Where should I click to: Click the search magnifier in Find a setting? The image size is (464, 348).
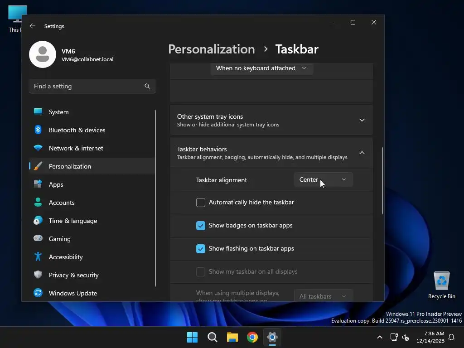(147, 86)
